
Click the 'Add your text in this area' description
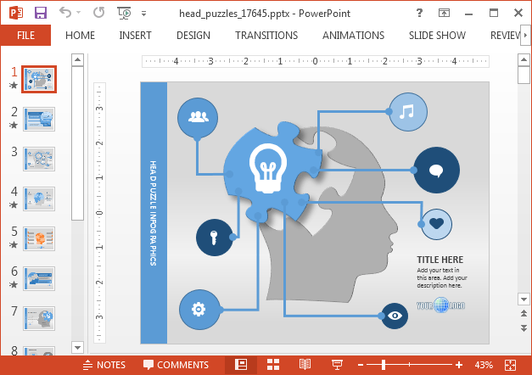coord(442,277)
